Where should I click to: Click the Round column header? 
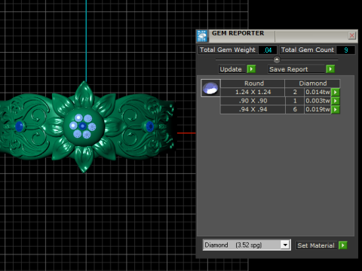click(253, 84)
